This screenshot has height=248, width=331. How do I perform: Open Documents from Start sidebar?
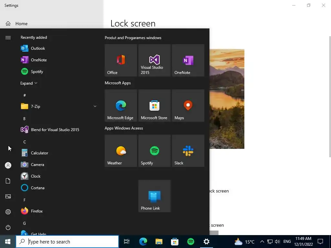coord(8,181)
